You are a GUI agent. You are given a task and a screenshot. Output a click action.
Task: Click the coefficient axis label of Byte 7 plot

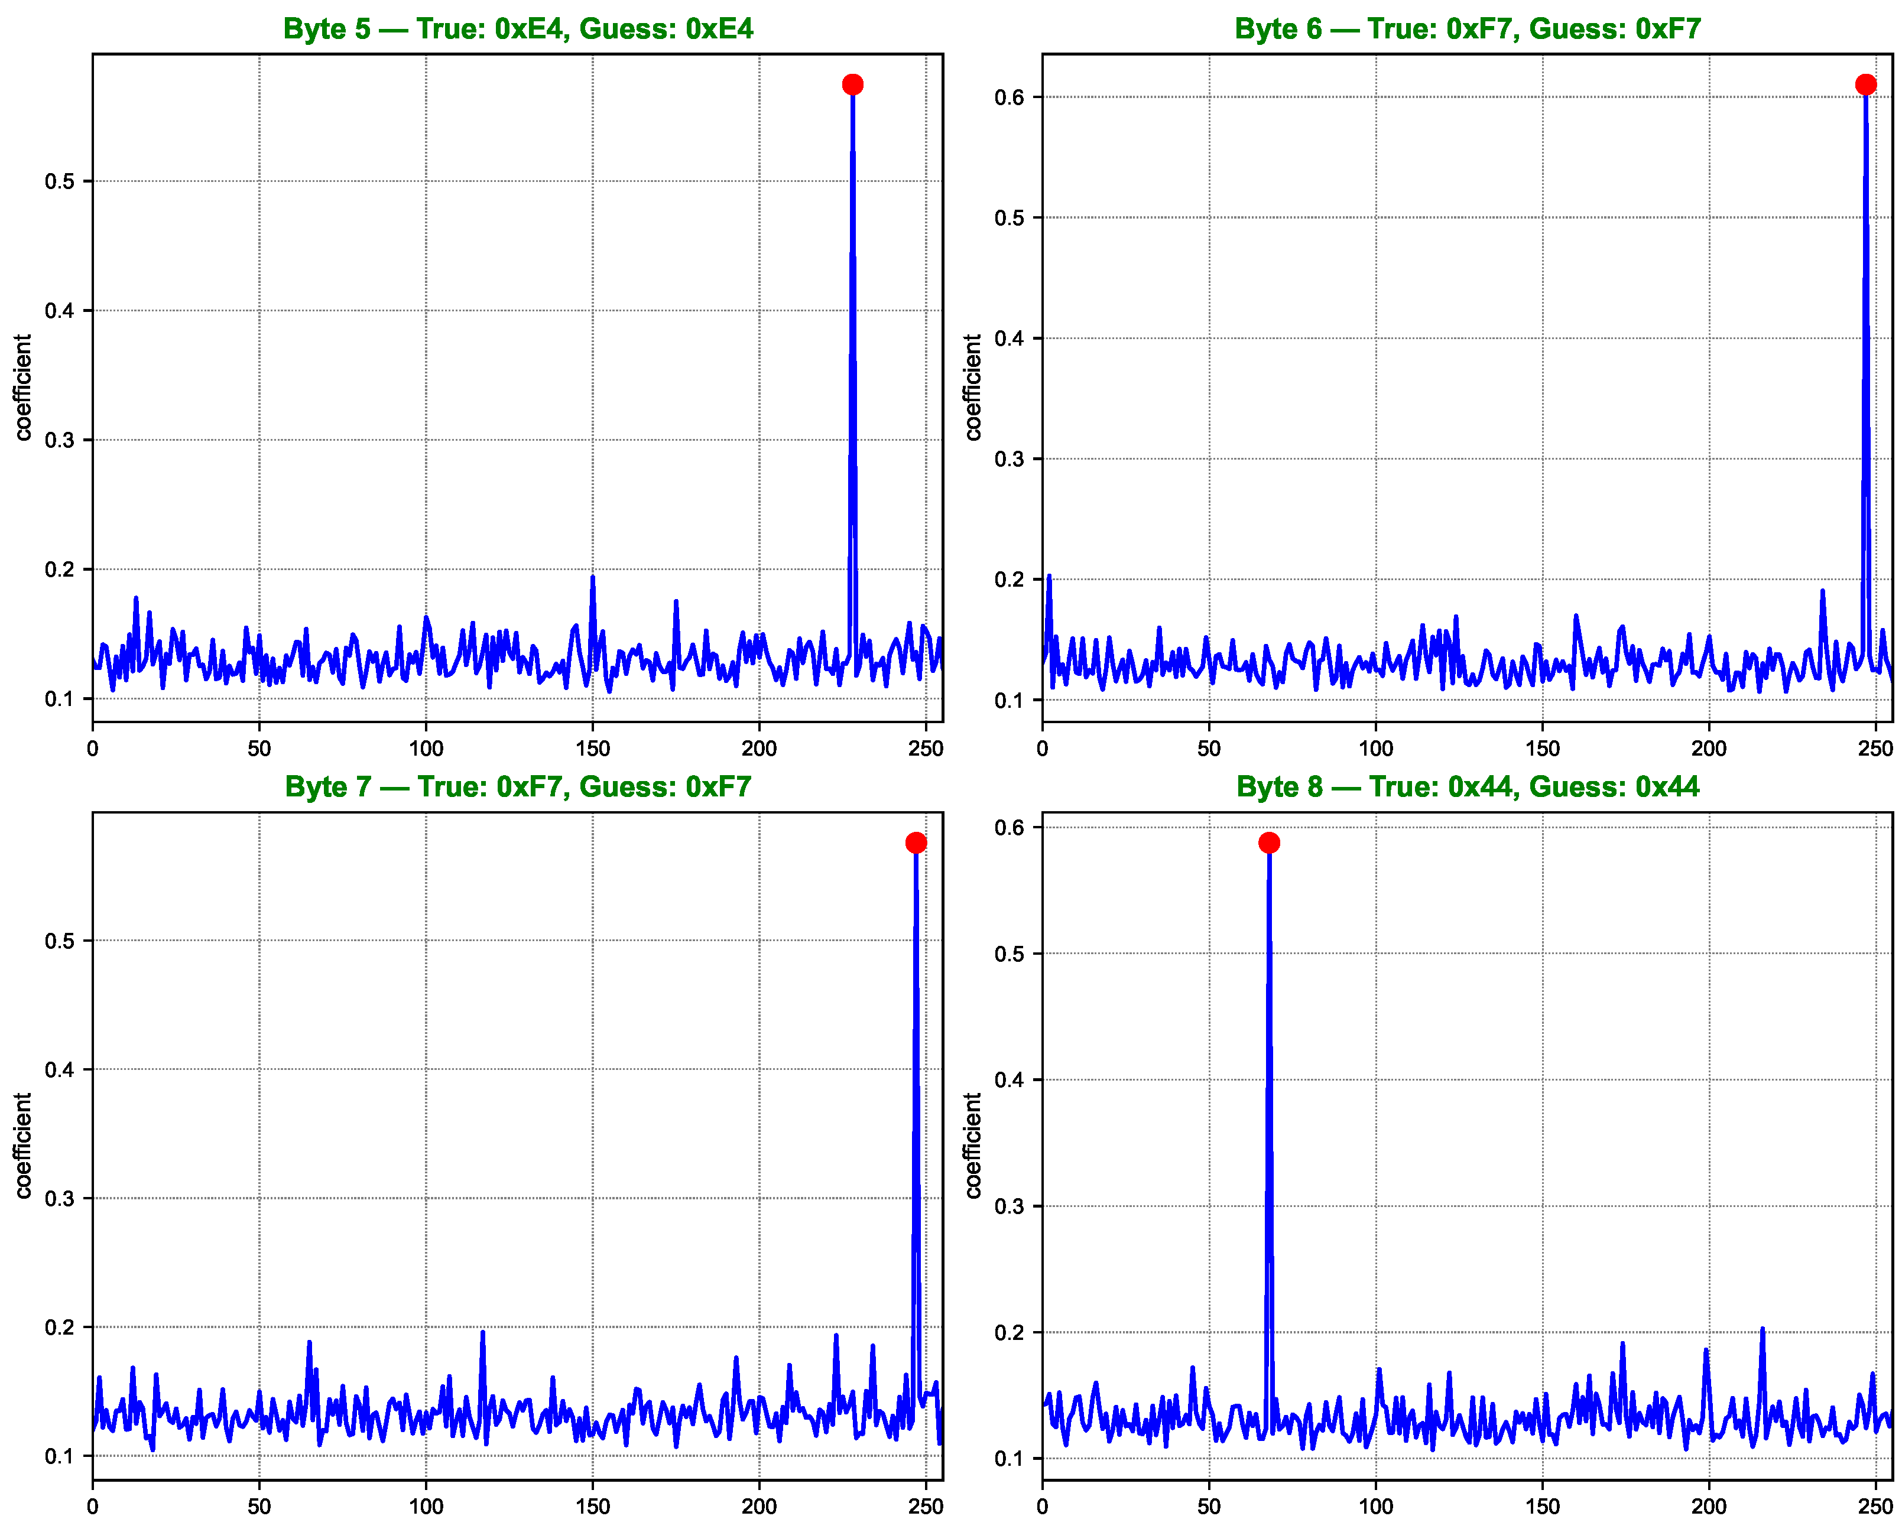click(x=23, y=1146)
